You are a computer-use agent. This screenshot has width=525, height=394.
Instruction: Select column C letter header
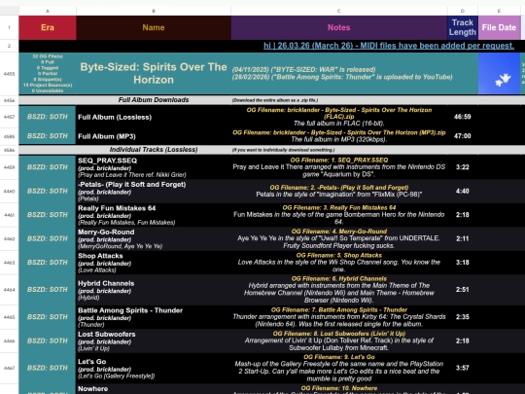click(x=339, y=11)
